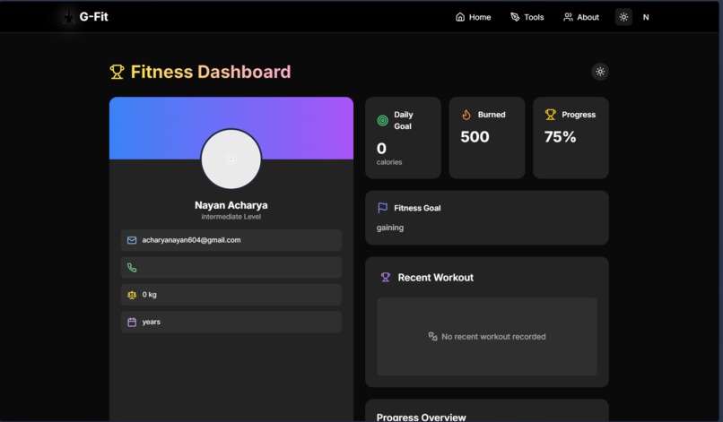Select the Nayan Acharya name
This screenshot has height=422, width=723.
pyautogui.click(x=231, y=205)
